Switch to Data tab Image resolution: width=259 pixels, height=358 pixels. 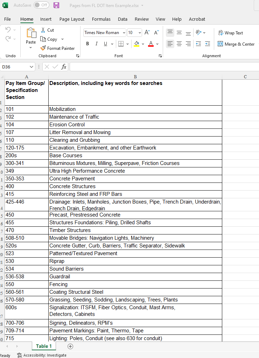[x=122, y=19]
